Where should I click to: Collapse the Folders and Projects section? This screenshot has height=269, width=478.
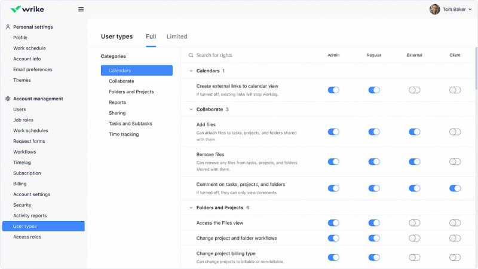pos(191,207)
